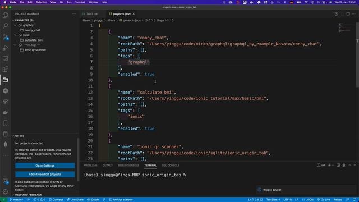Open new terminal launch profile dropdown
The image size is (359, 202).
click(333, 165)
